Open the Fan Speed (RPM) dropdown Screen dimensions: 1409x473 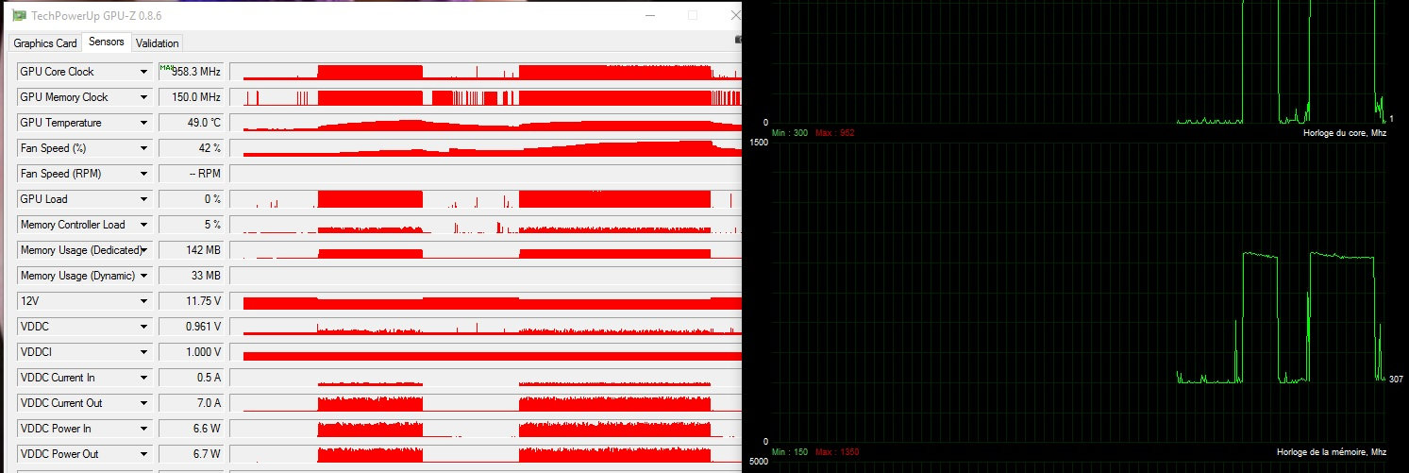pos(144,174)
